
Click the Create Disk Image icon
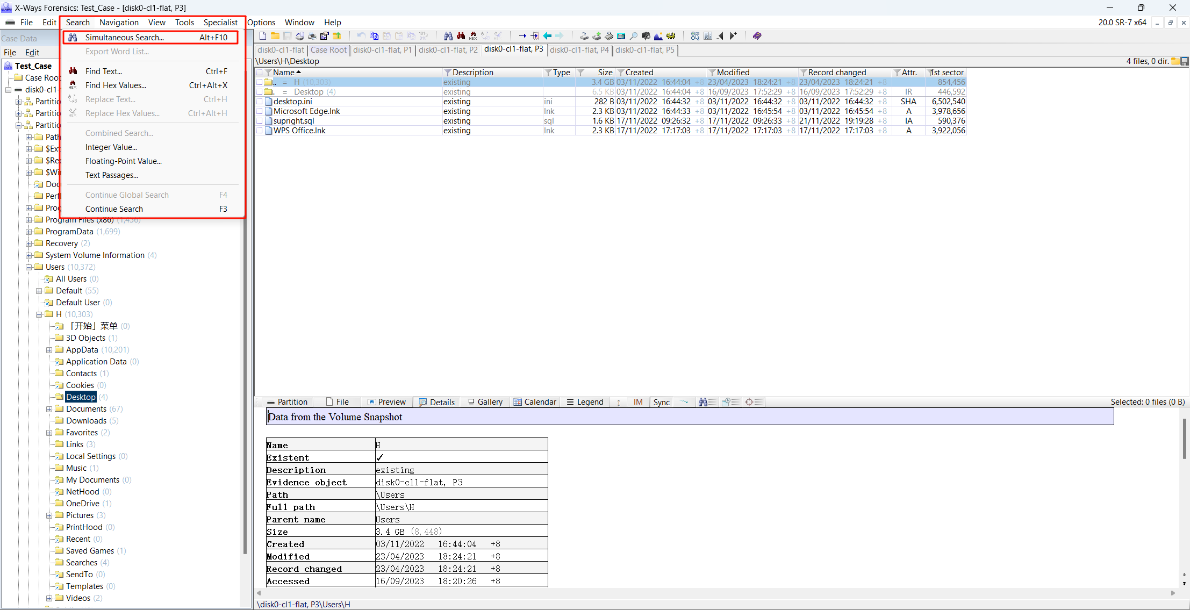(597, 36)
